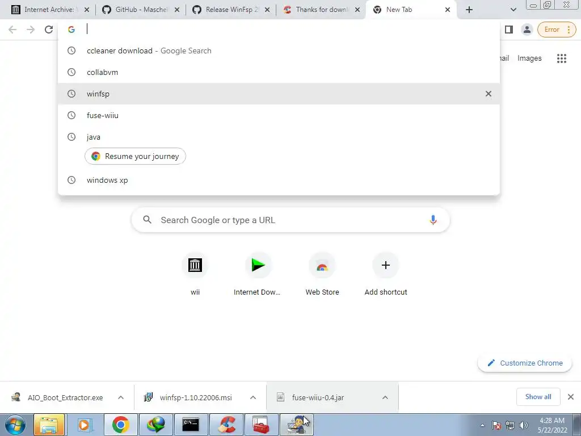Switch to the GitHub - Maschell tab
The height and width of the screenshot is (436, 581).
click(140, 10)
